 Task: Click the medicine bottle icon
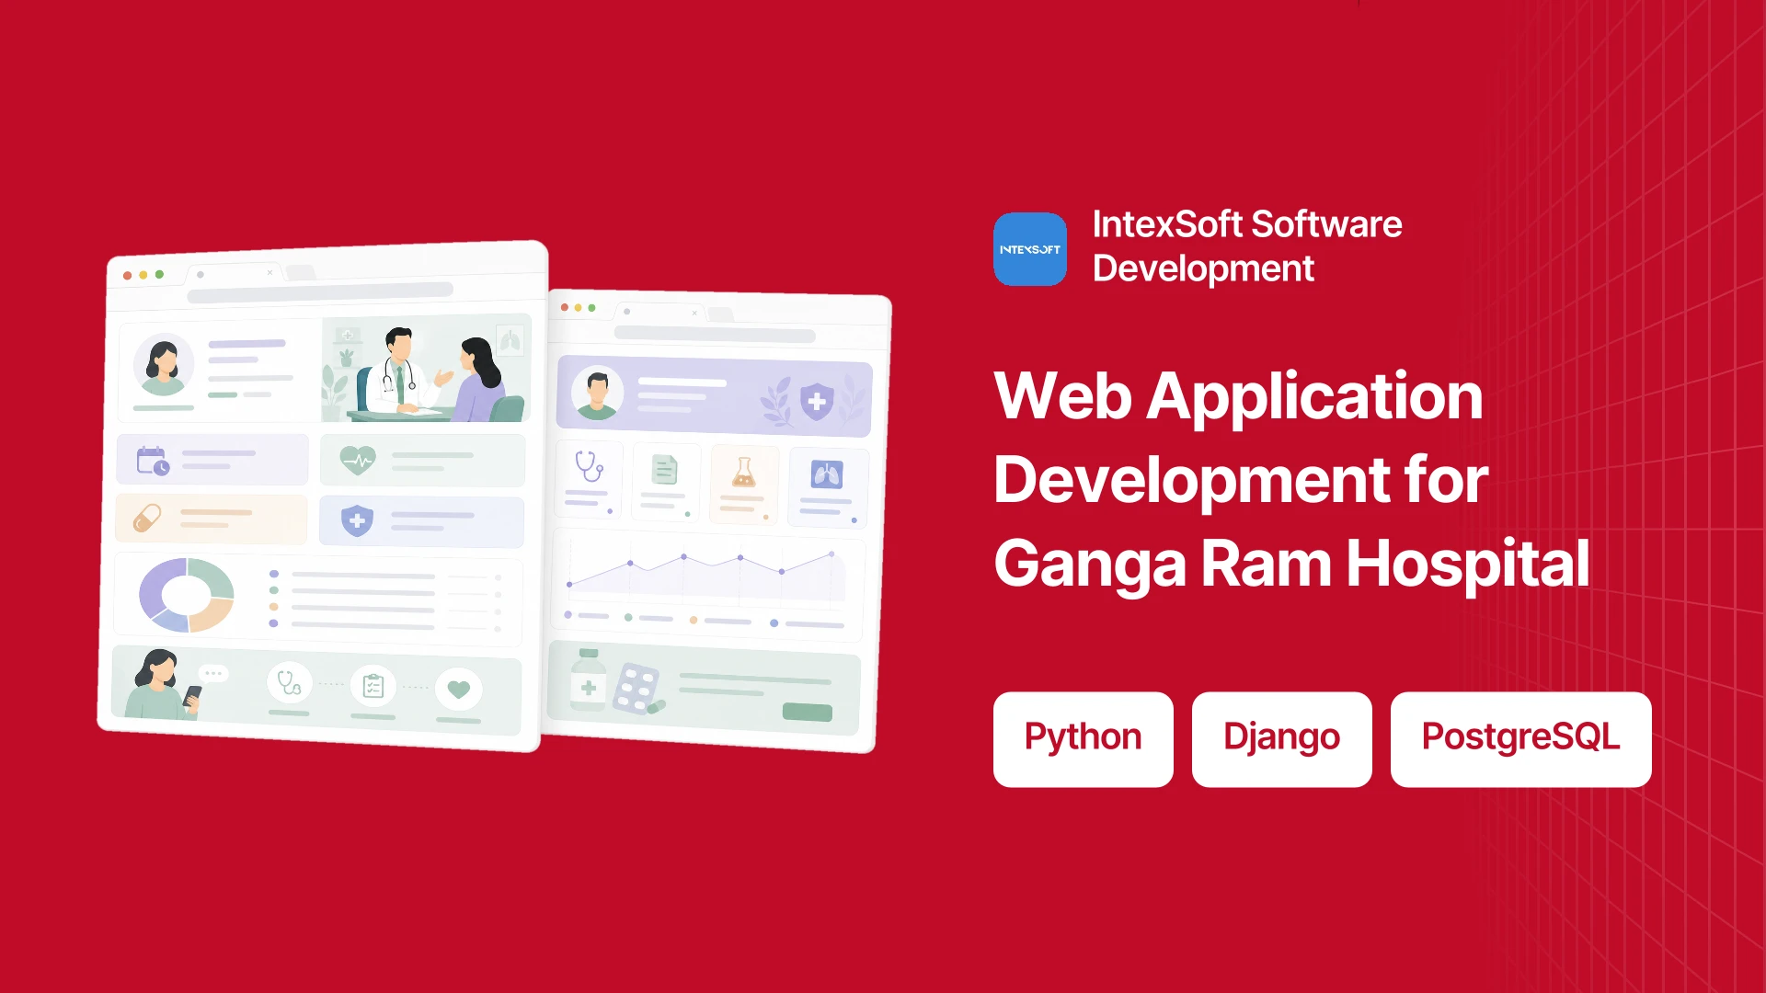pyautogui.click(x=589, y=680)
